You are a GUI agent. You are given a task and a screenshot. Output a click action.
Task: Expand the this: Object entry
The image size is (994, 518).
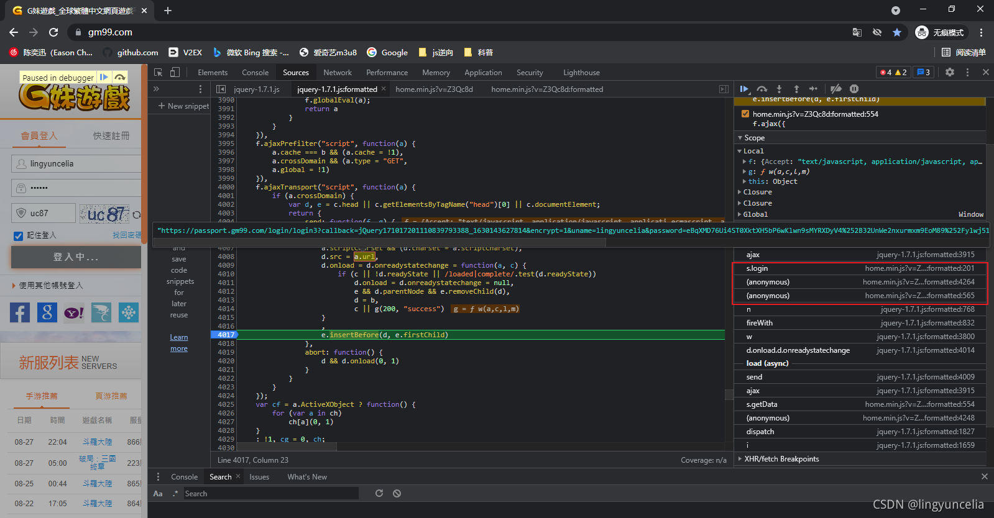tap(745, 181)
